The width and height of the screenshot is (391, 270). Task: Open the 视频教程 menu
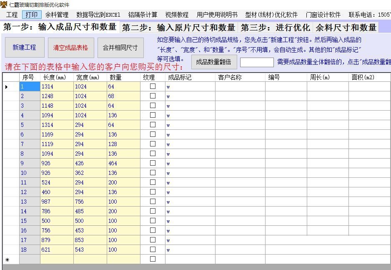click(x=177, y=15)
